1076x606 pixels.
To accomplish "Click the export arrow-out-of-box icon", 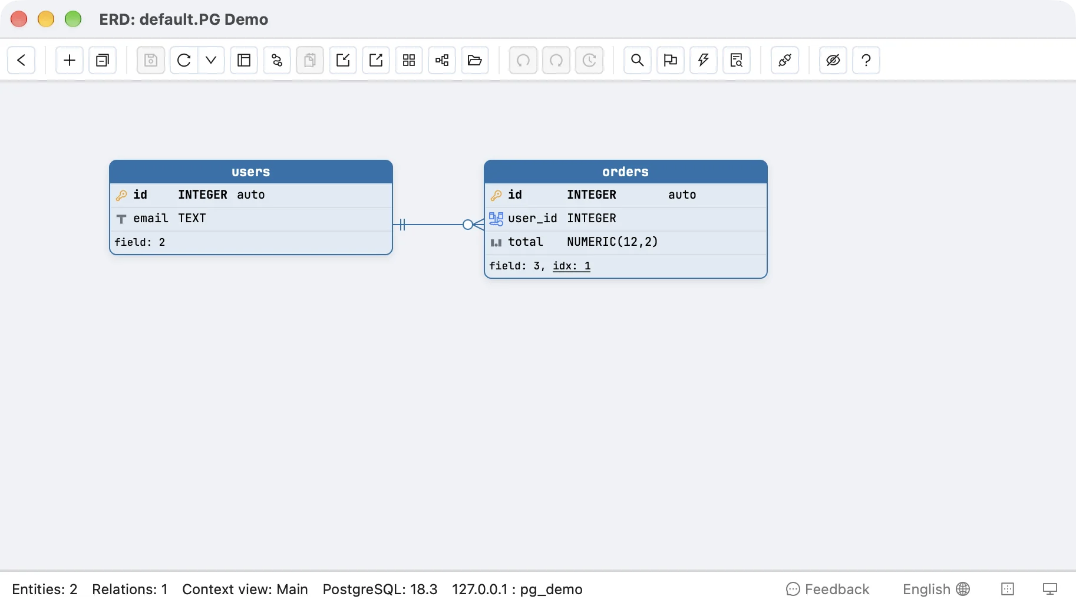I will 376,60.
